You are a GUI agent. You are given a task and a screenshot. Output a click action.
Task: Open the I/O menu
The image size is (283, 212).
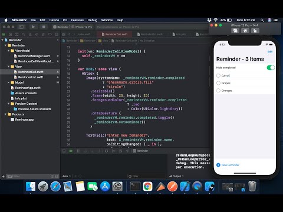(x=65, y=20)
